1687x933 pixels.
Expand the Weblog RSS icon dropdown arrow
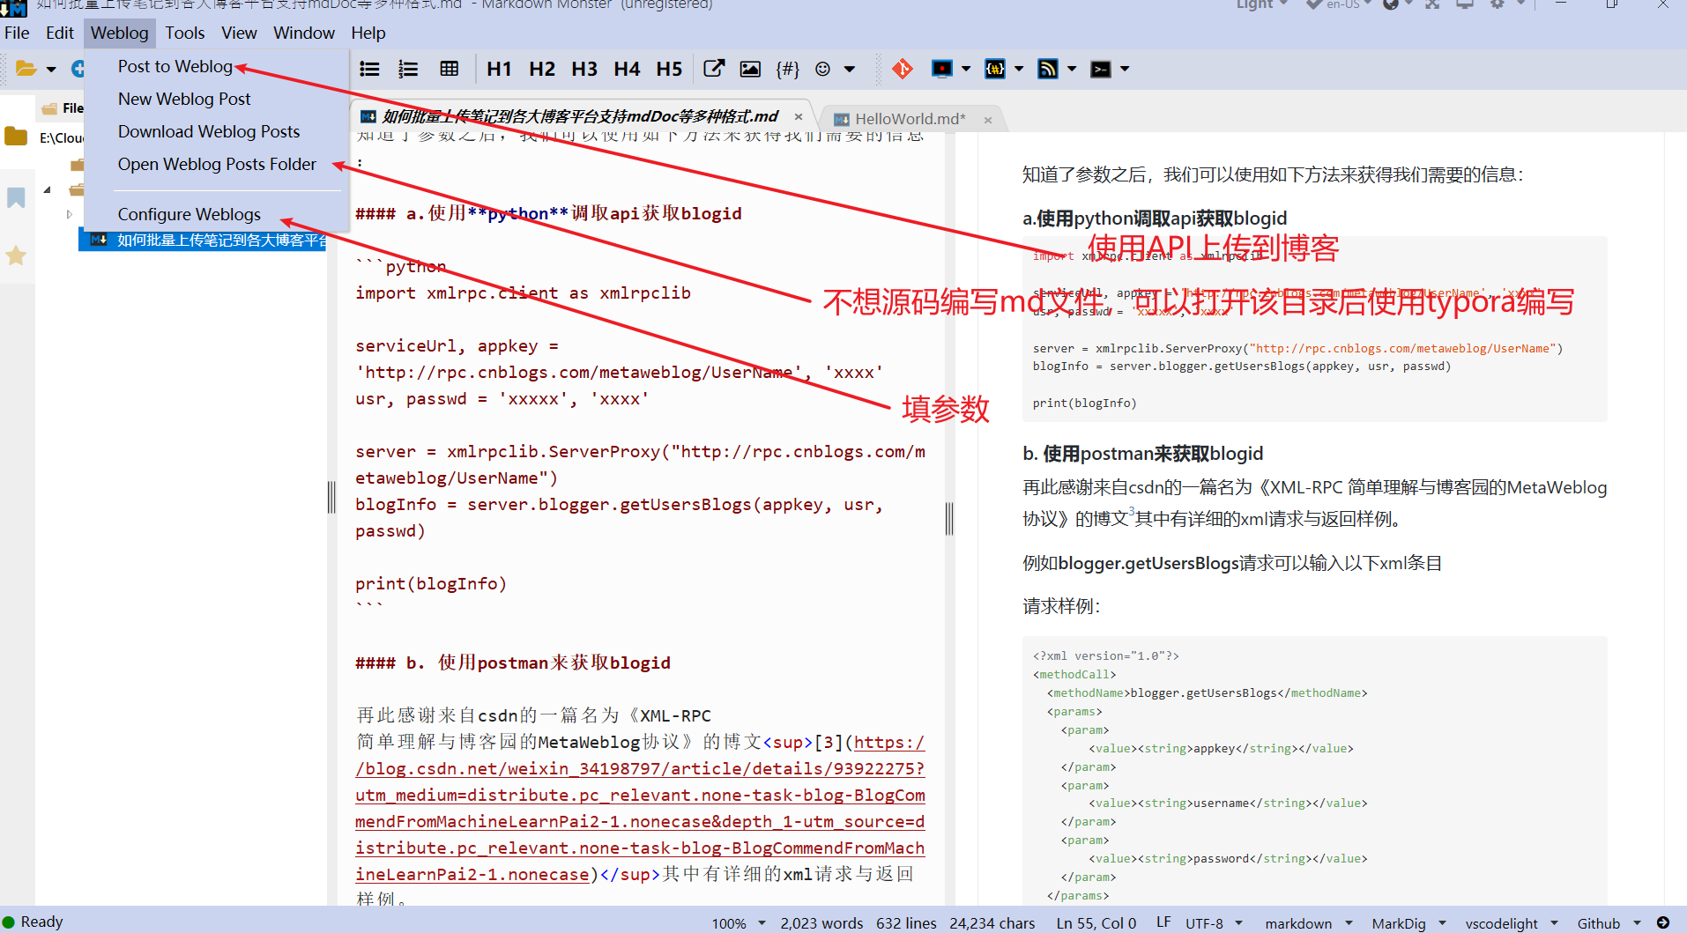1072,69
